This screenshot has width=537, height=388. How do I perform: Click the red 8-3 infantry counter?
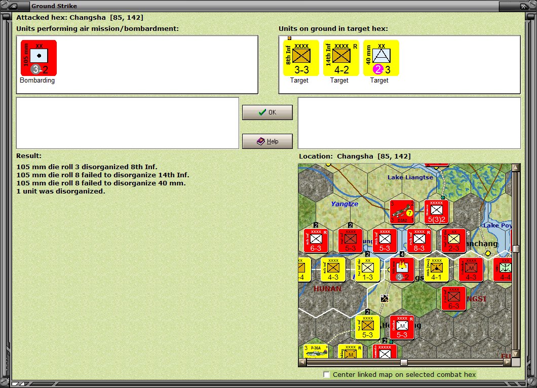419,241
